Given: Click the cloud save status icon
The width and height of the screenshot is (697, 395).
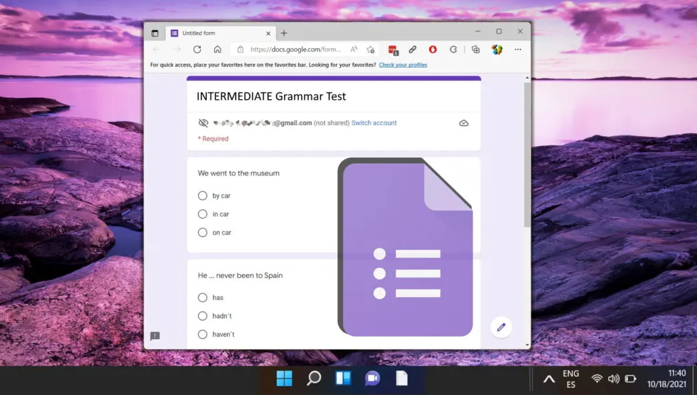Looking at the screenshot, I should (x=464, y=123).
